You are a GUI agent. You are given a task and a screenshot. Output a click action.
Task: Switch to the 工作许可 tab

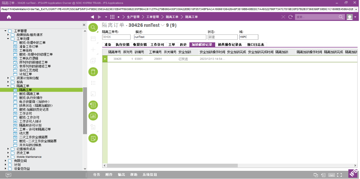157,45
